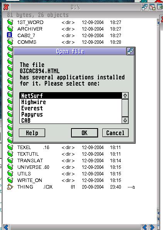
Task: Select the ARCHIVER folder icon
Action: click(10, 29)
